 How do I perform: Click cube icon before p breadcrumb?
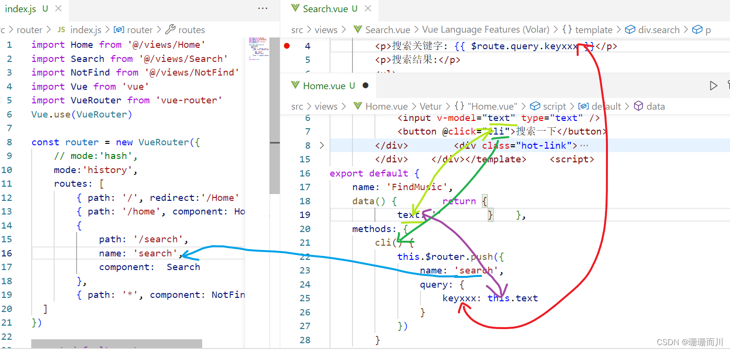[697, 30]
